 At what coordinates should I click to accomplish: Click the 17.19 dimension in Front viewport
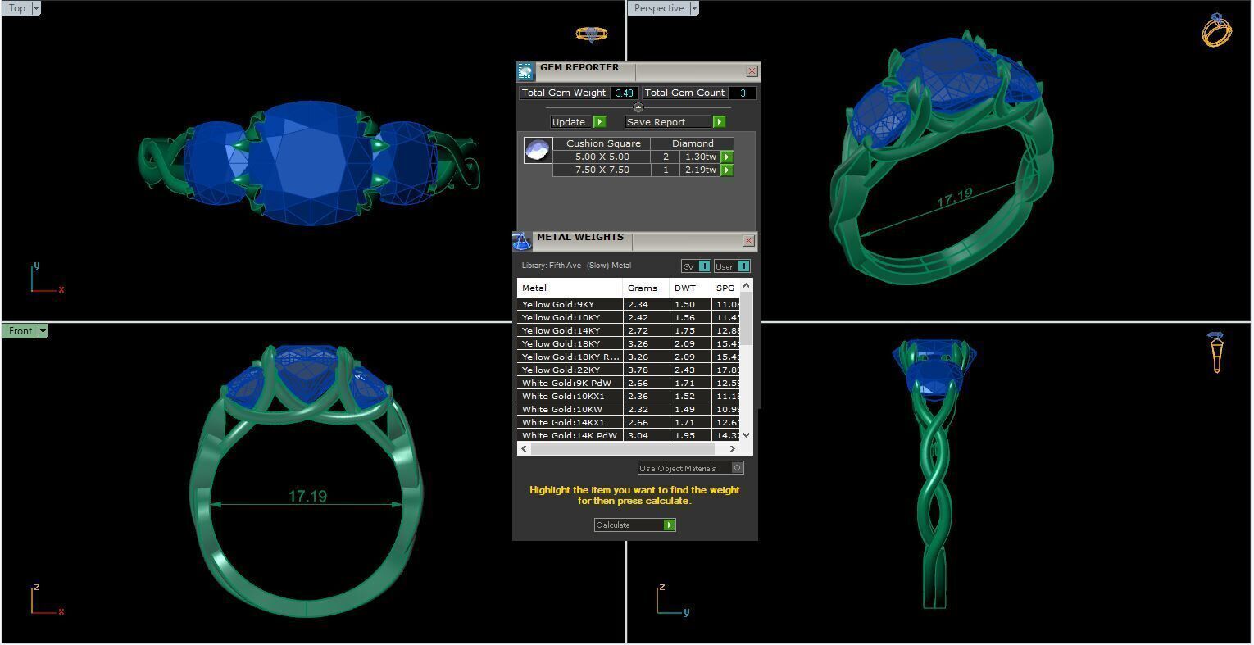coord(307,496)
